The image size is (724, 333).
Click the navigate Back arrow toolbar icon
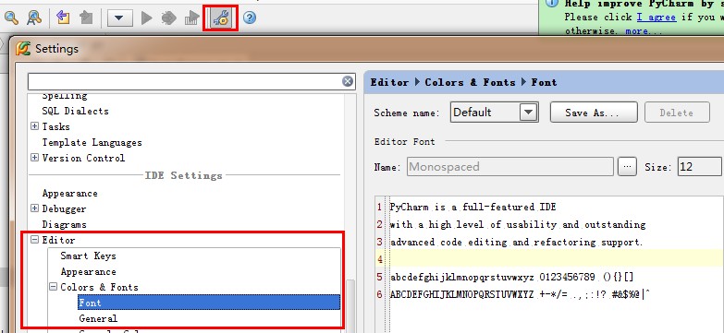(x=63, y=18)
